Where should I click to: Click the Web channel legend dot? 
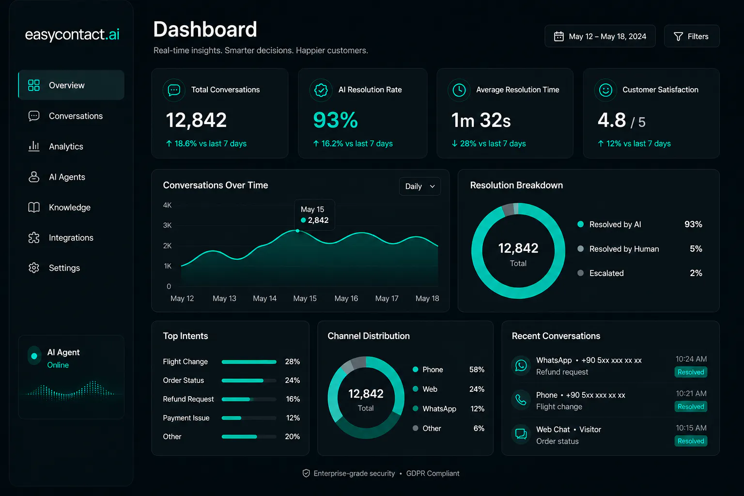click(x=415, y=389)
